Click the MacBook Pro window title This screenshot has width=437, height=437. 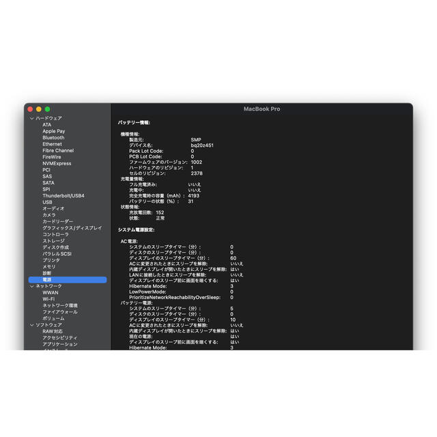(x=262, y=109)
